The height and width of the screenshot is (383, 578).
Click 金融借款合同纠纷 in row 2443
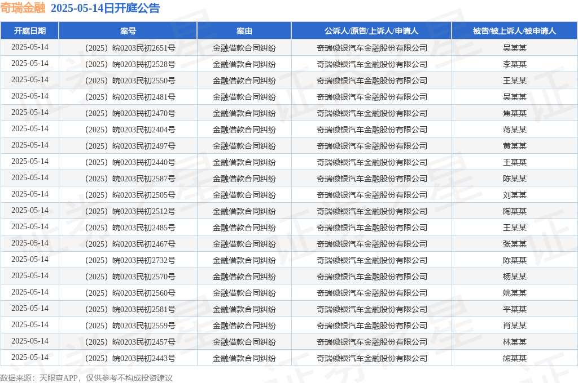244,358
